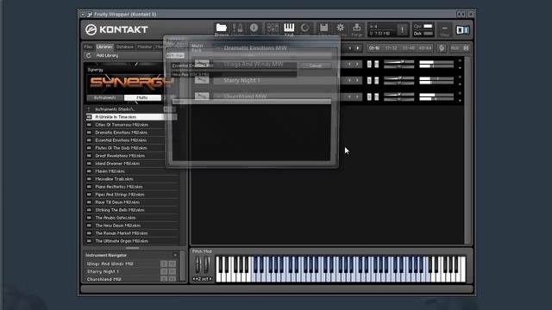
Task: Select Flutes Of The Gods MW.nkm
Action: [x=131, y=148]
